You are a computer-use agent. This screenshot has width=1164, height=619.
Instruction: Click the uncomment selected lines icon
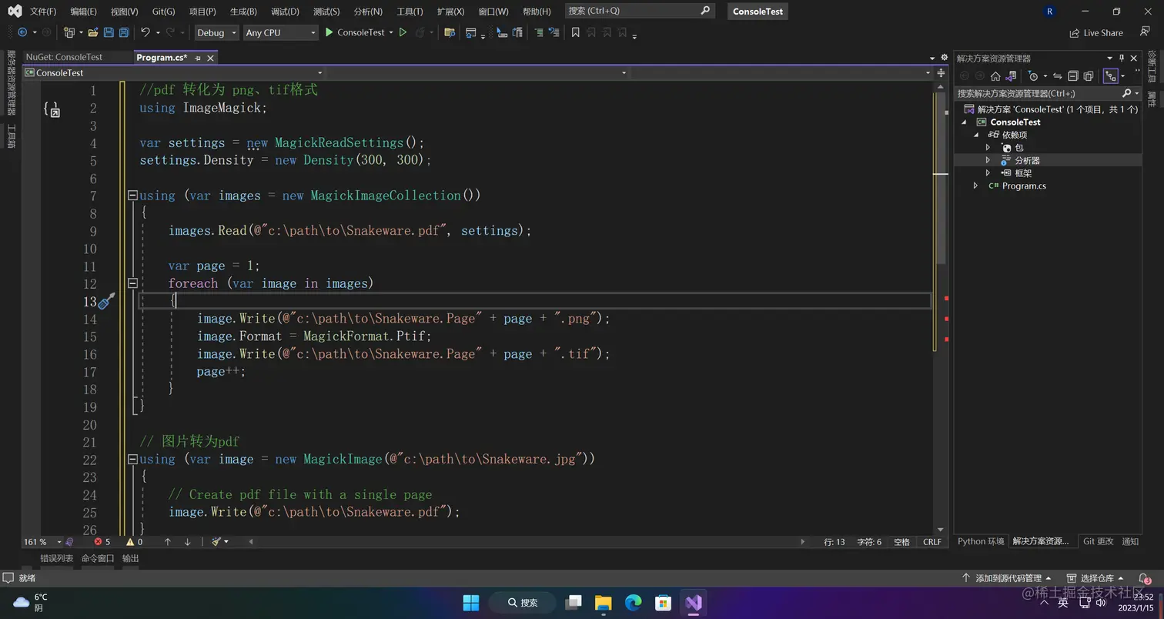(x=554, y=32)
